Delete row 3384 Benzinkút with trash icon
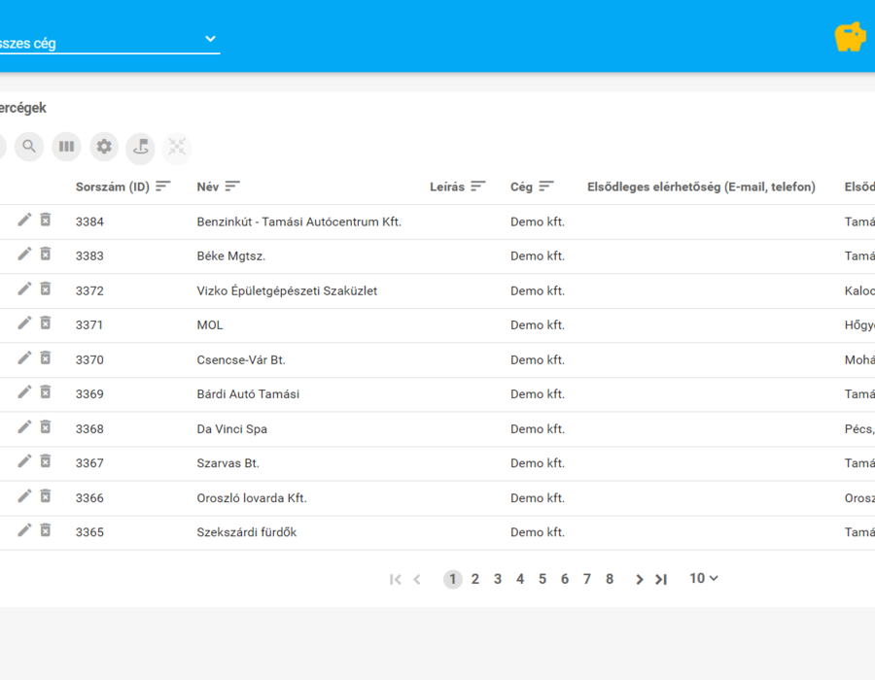 click(x=46, y=221)
